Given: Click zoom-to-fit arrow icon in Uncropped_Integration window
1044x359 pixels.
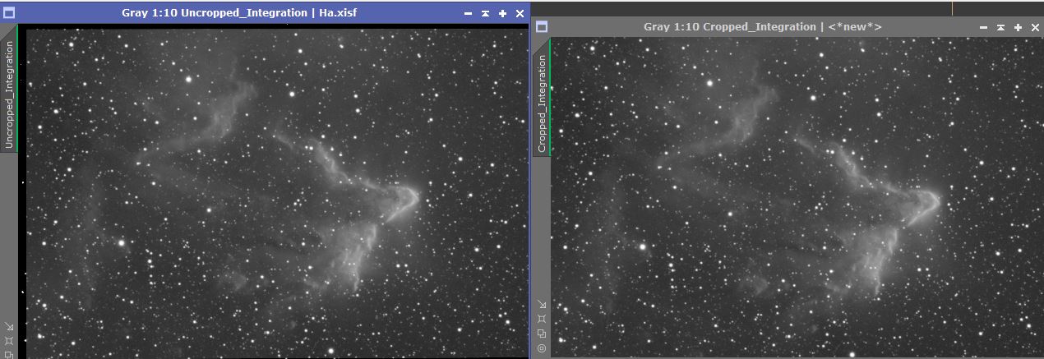Looking at the screenshot, I should point(8,326).
